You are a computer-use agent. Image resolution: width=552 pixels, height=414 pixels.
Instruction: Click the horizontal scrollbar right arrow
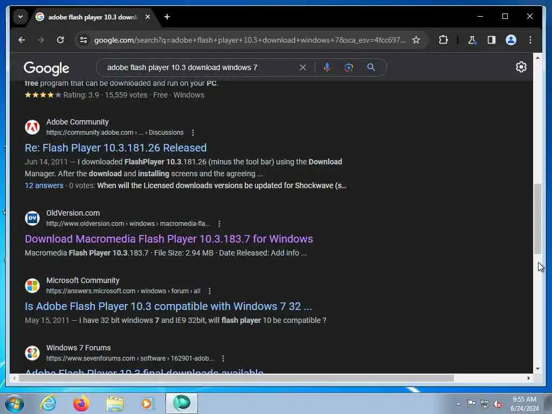tap(529, 378)
